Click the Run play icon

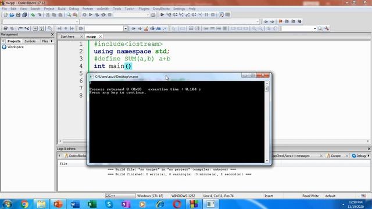(x=91, y=15)
